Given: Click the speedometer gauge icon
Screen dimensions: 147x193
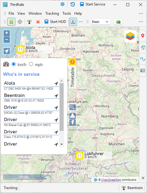Looking at the screenshot, I should coord(6,64).
